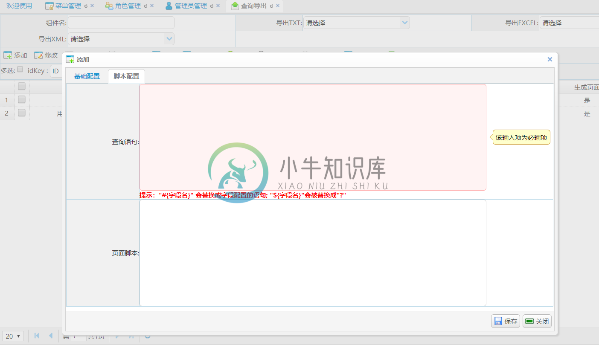Open the 欢迎使用 tab
Image resolution: width=599 pixels, height=345 pixels.
[x=19, y=6]
